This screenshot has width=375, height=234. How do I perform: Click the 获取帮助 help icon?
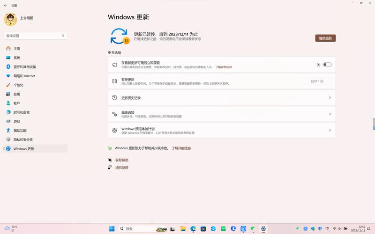[x=110, y=160]
